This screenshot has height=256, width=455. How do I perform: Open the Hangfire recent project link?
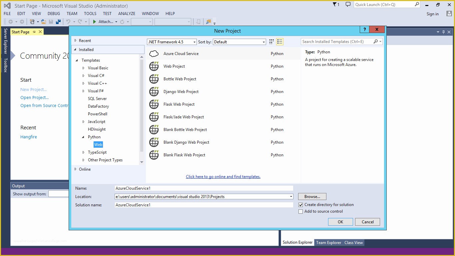29,137
